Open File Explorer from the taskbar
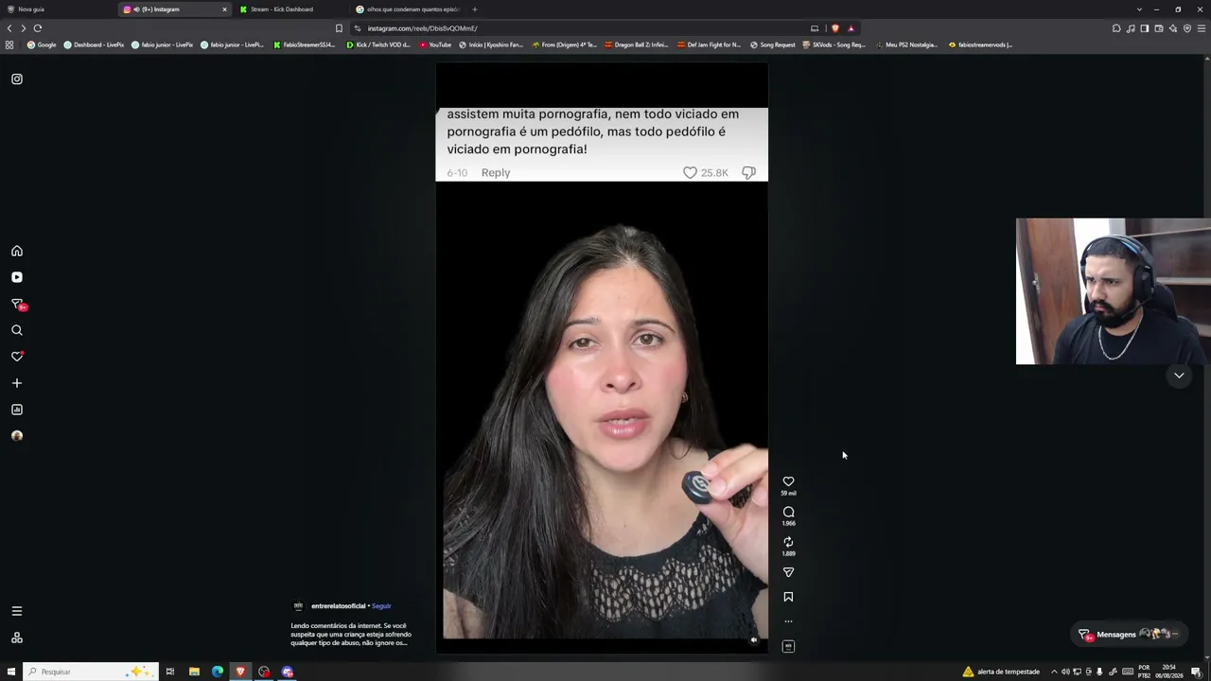This screenshot has width=1211, height=681. (194, 672)
